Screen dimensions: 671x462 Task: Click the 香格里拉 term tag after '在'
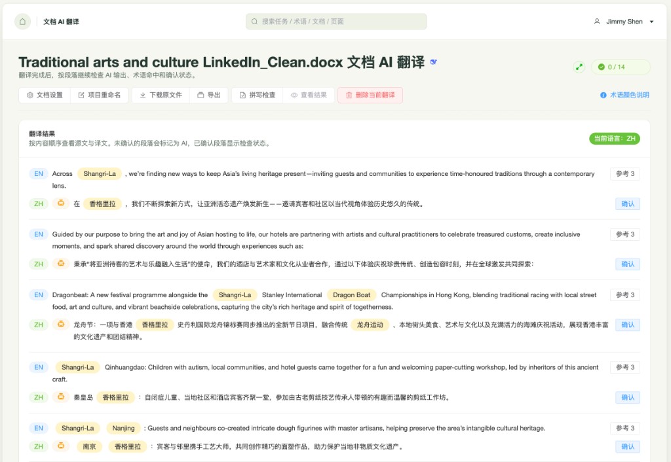point(103,204)
